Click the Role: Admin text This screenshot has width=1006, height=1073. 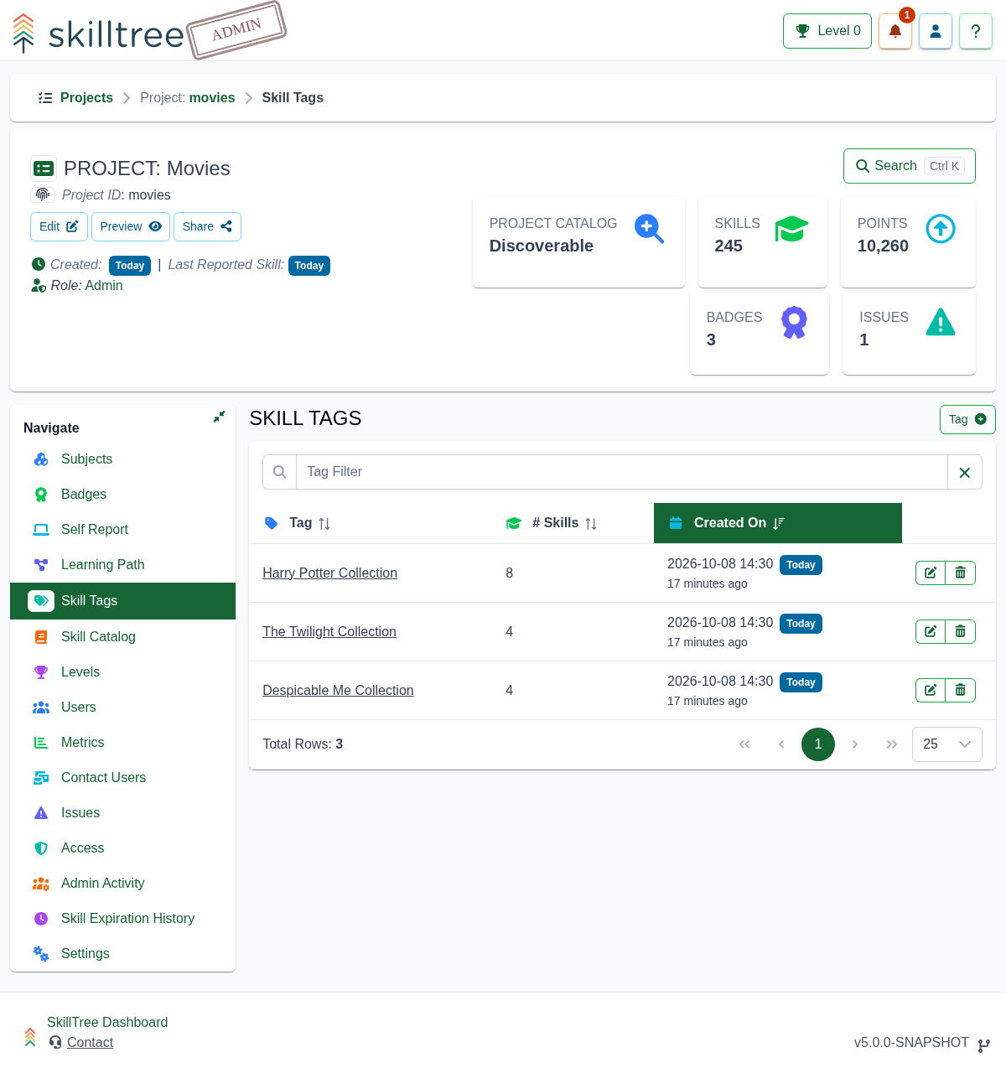pos(86,286)
